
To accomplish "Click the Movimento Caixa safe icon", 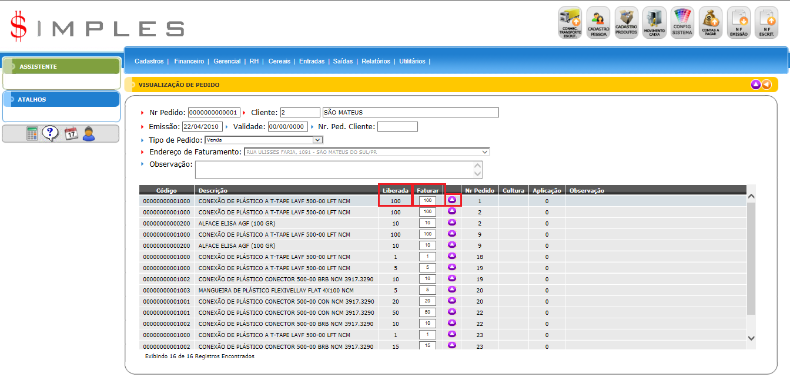I will pyautogui.click(x=654, y=23).
